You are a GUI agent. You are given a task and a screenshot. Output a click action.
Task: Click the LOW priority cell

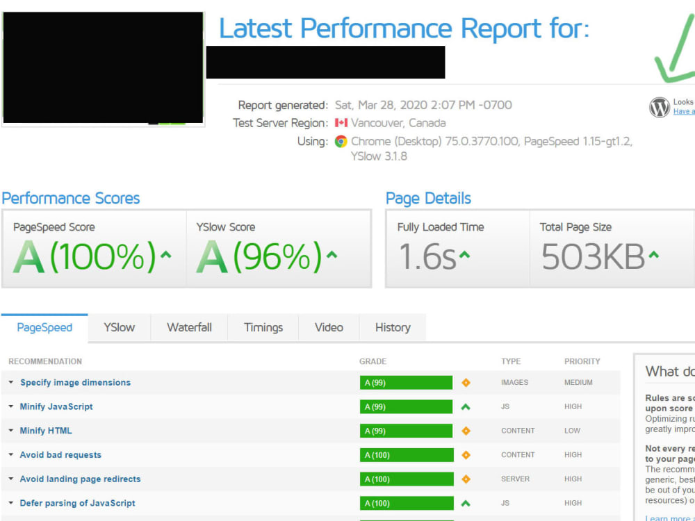(572, 431)
